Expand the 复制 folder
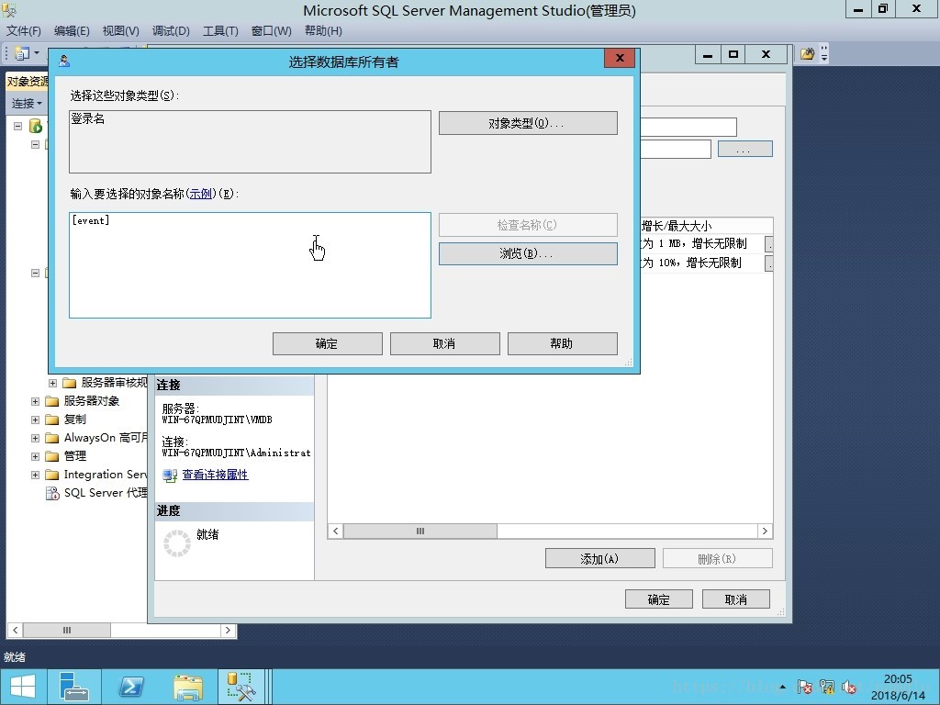940x705 pixels. pyautogui.click(x=35, y=420)
